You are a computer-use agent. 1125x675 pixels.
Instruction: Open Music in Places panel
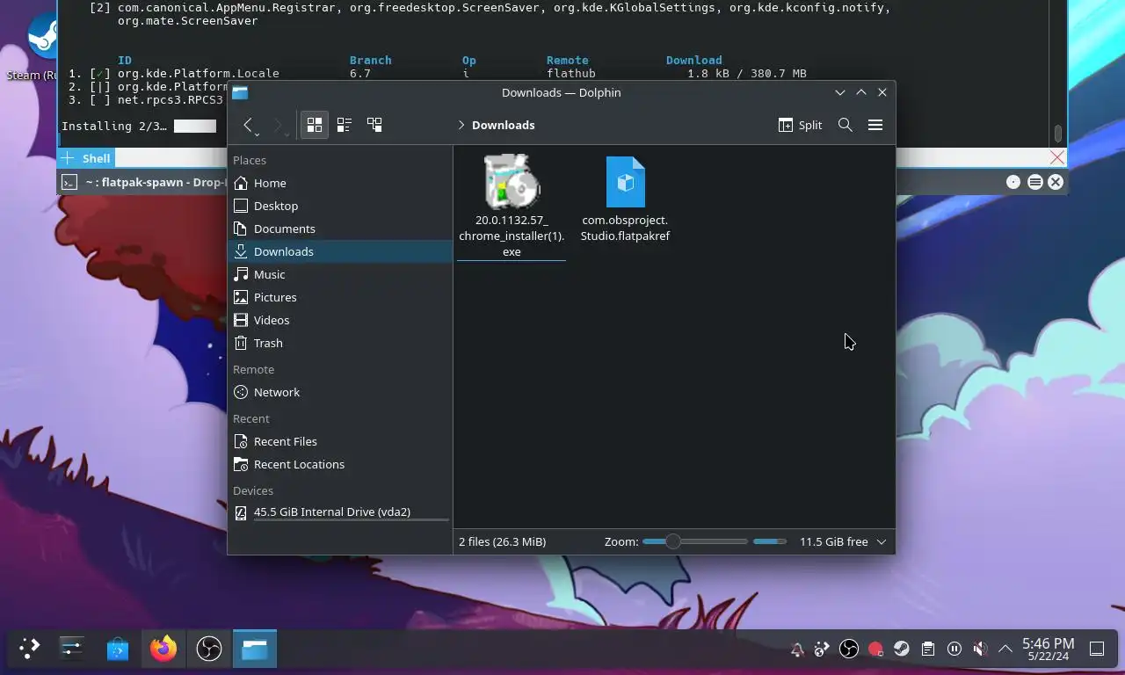pyautogui.click(x=340, y=274)
